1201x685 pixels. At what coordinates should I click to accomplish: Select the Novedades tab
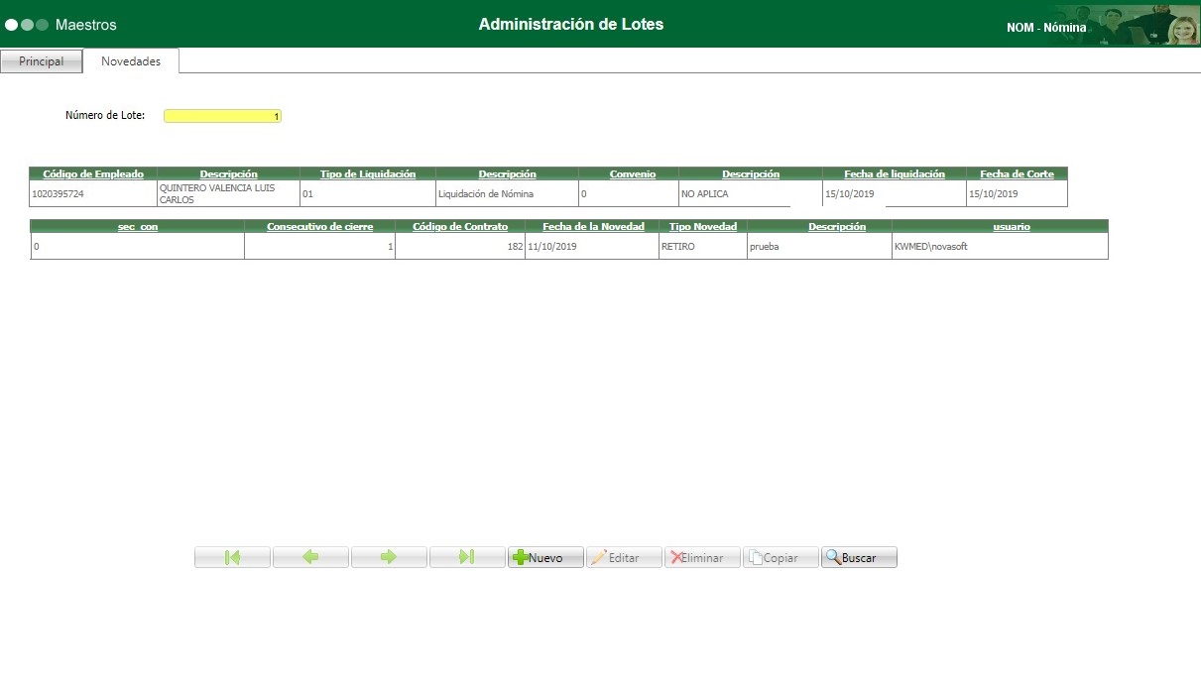[x=130, y=60]
